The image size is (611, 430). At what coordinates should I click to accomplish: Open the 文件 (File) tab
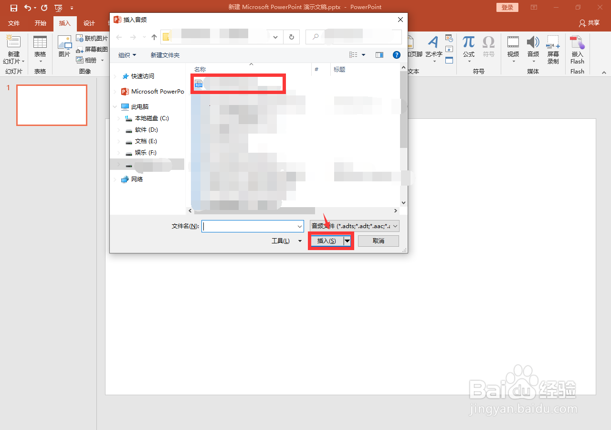(14, 23)
